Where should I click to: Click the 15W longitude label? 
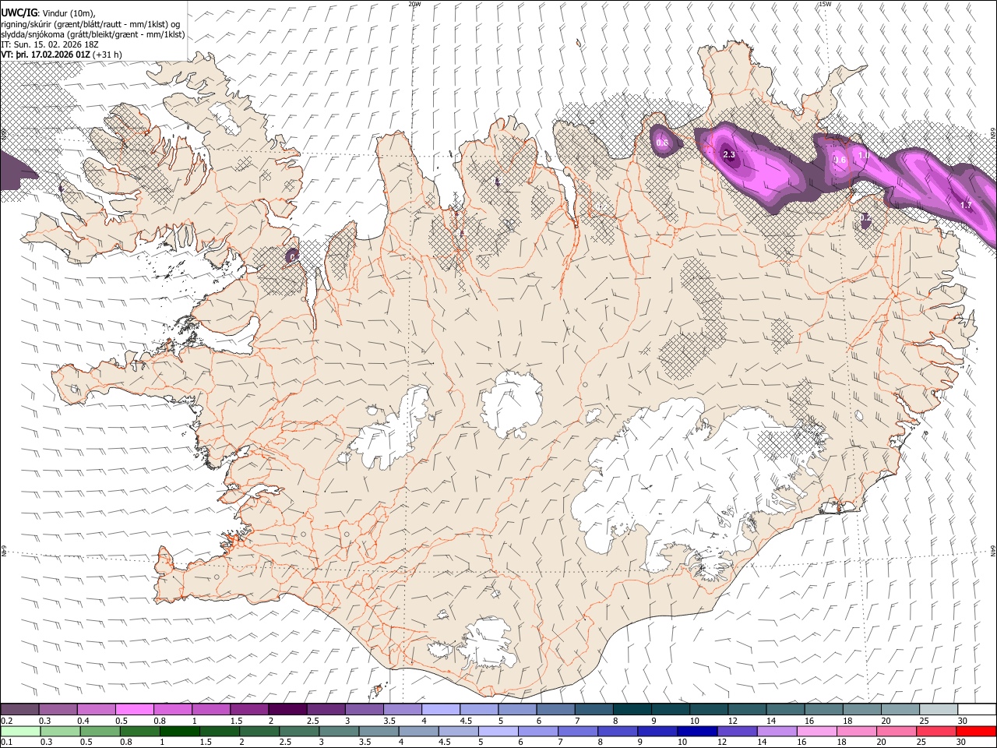(x=825, y=4)
